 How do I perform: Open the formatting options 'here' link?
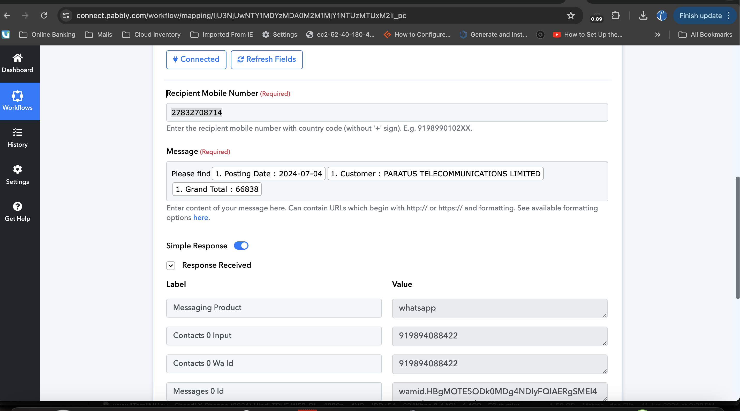pyautogui.click(x=200, y=218)
